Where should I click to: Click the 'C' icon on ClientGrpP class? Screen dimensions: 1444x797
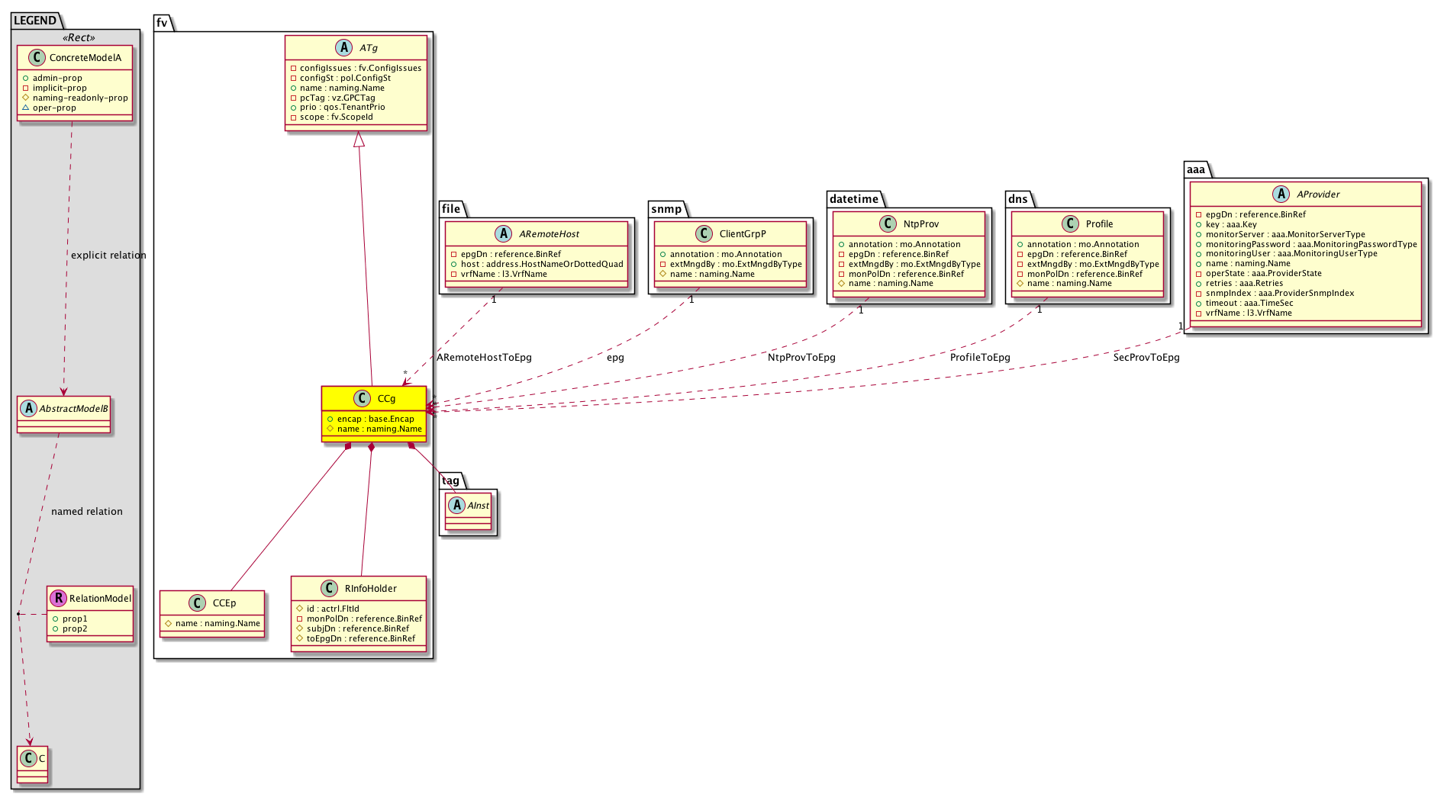(x=704, y=234)
